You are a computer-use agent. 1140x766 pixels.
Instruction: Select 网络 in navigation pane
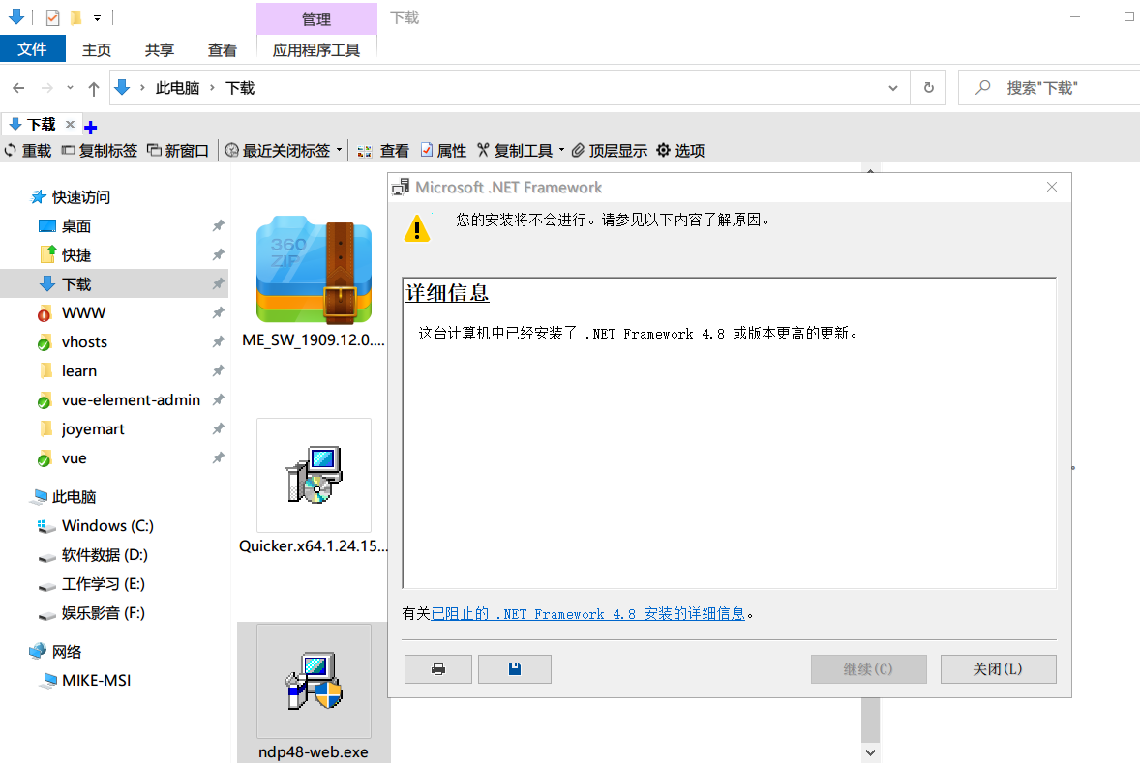pyautogui.click(x=66, y=652)
